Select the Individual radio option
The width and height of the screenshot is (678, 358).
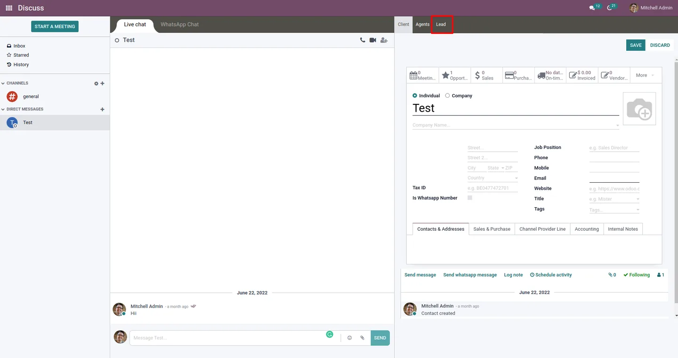(x=415, y=96)
